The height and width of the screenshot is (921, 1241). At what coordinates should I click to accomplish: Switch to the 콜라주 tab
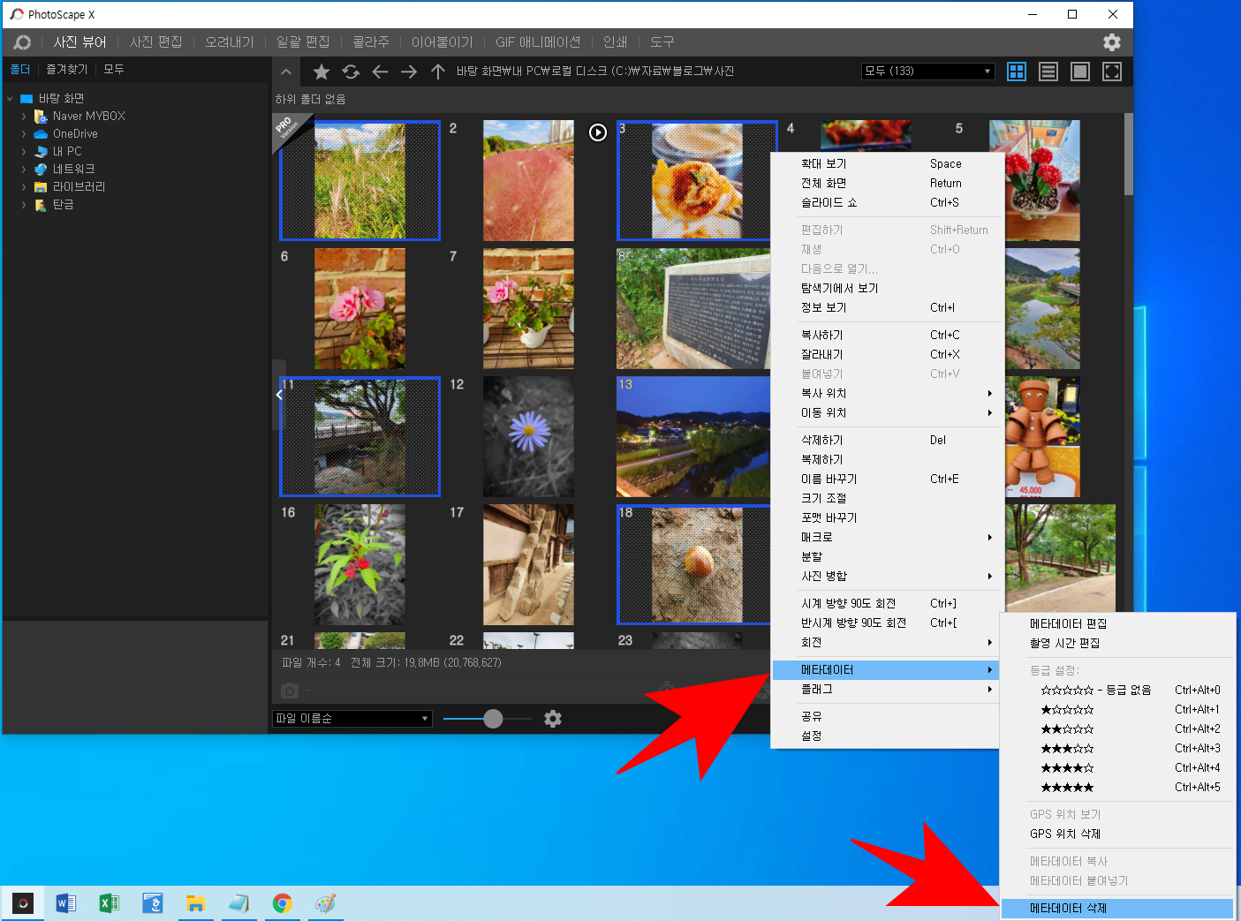pyautogui.click(x=371, y=42)
